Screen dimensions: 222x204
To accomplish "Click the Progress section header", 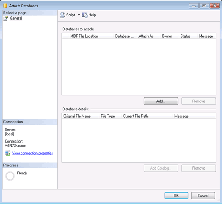I will [30, 165].
